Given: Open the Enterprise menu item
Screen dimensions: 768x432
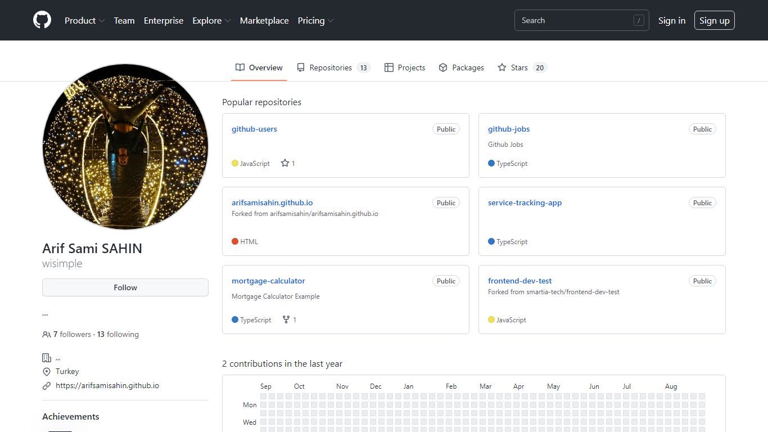Looking at the screenshot, I should 164,20.
